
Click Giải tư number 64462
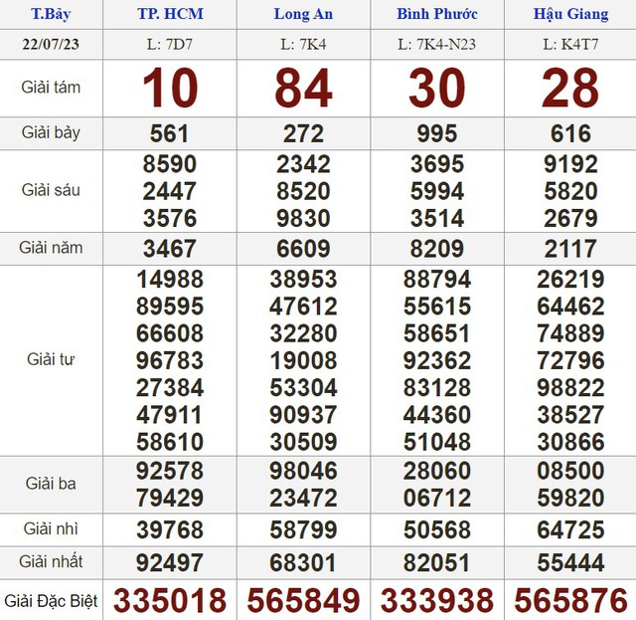[570, 307]
